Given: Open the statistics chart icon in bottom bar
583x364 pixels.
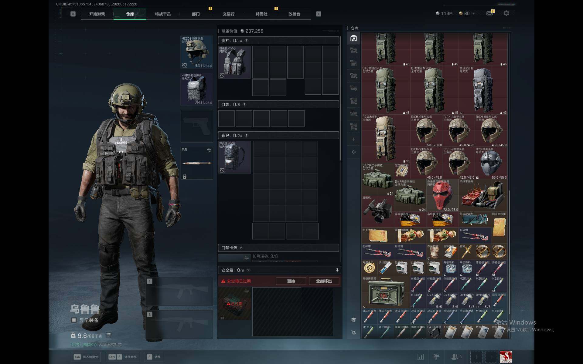Looking at the screenshot, I should (421, 357).
